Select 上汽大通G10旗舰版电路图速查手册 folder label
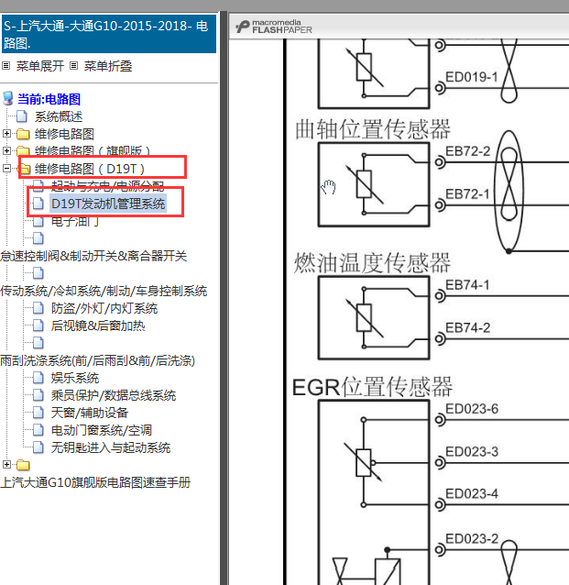This screenshot has width=569, height=585. click(95, 483)
